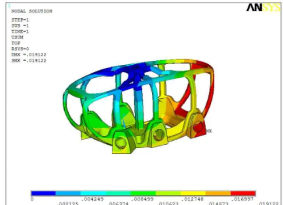Pick the pure green legend band
The image size is (283, 205).
tap(143, 193)
